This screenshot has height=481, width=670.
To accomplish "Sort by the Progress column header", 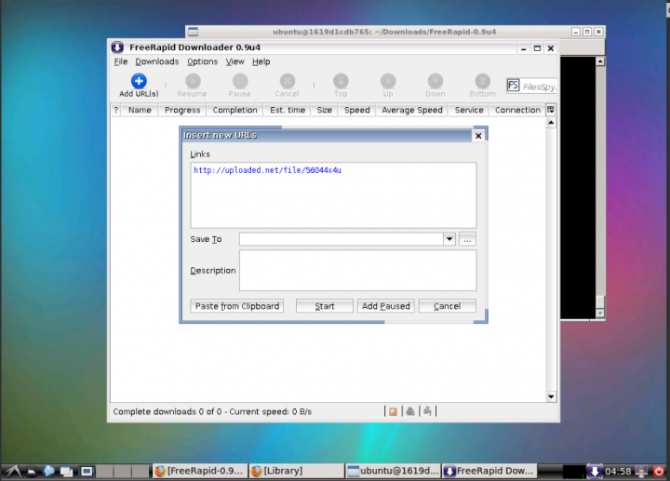I will pos(182,110).
